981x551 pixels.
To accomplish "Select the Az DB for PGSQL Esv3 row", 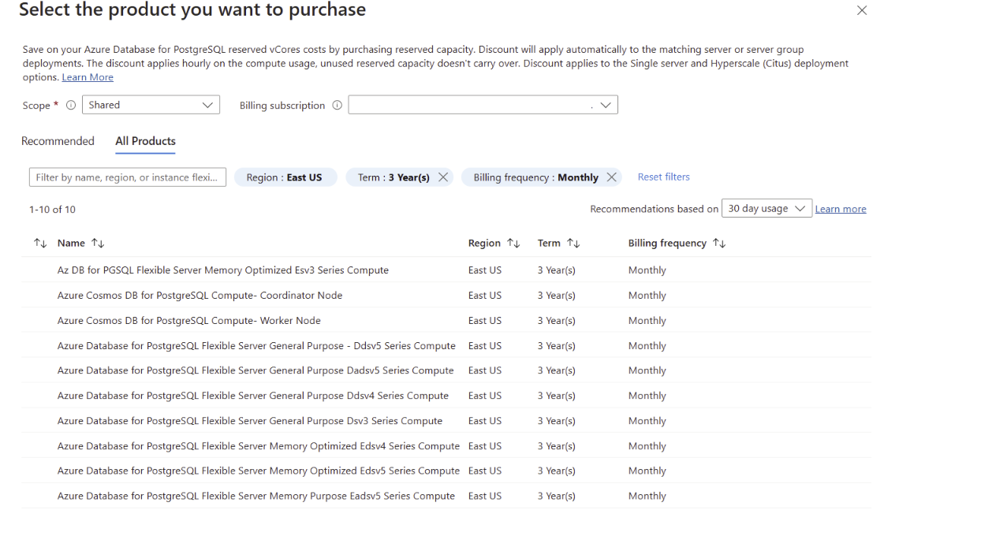I will point(222,270).
